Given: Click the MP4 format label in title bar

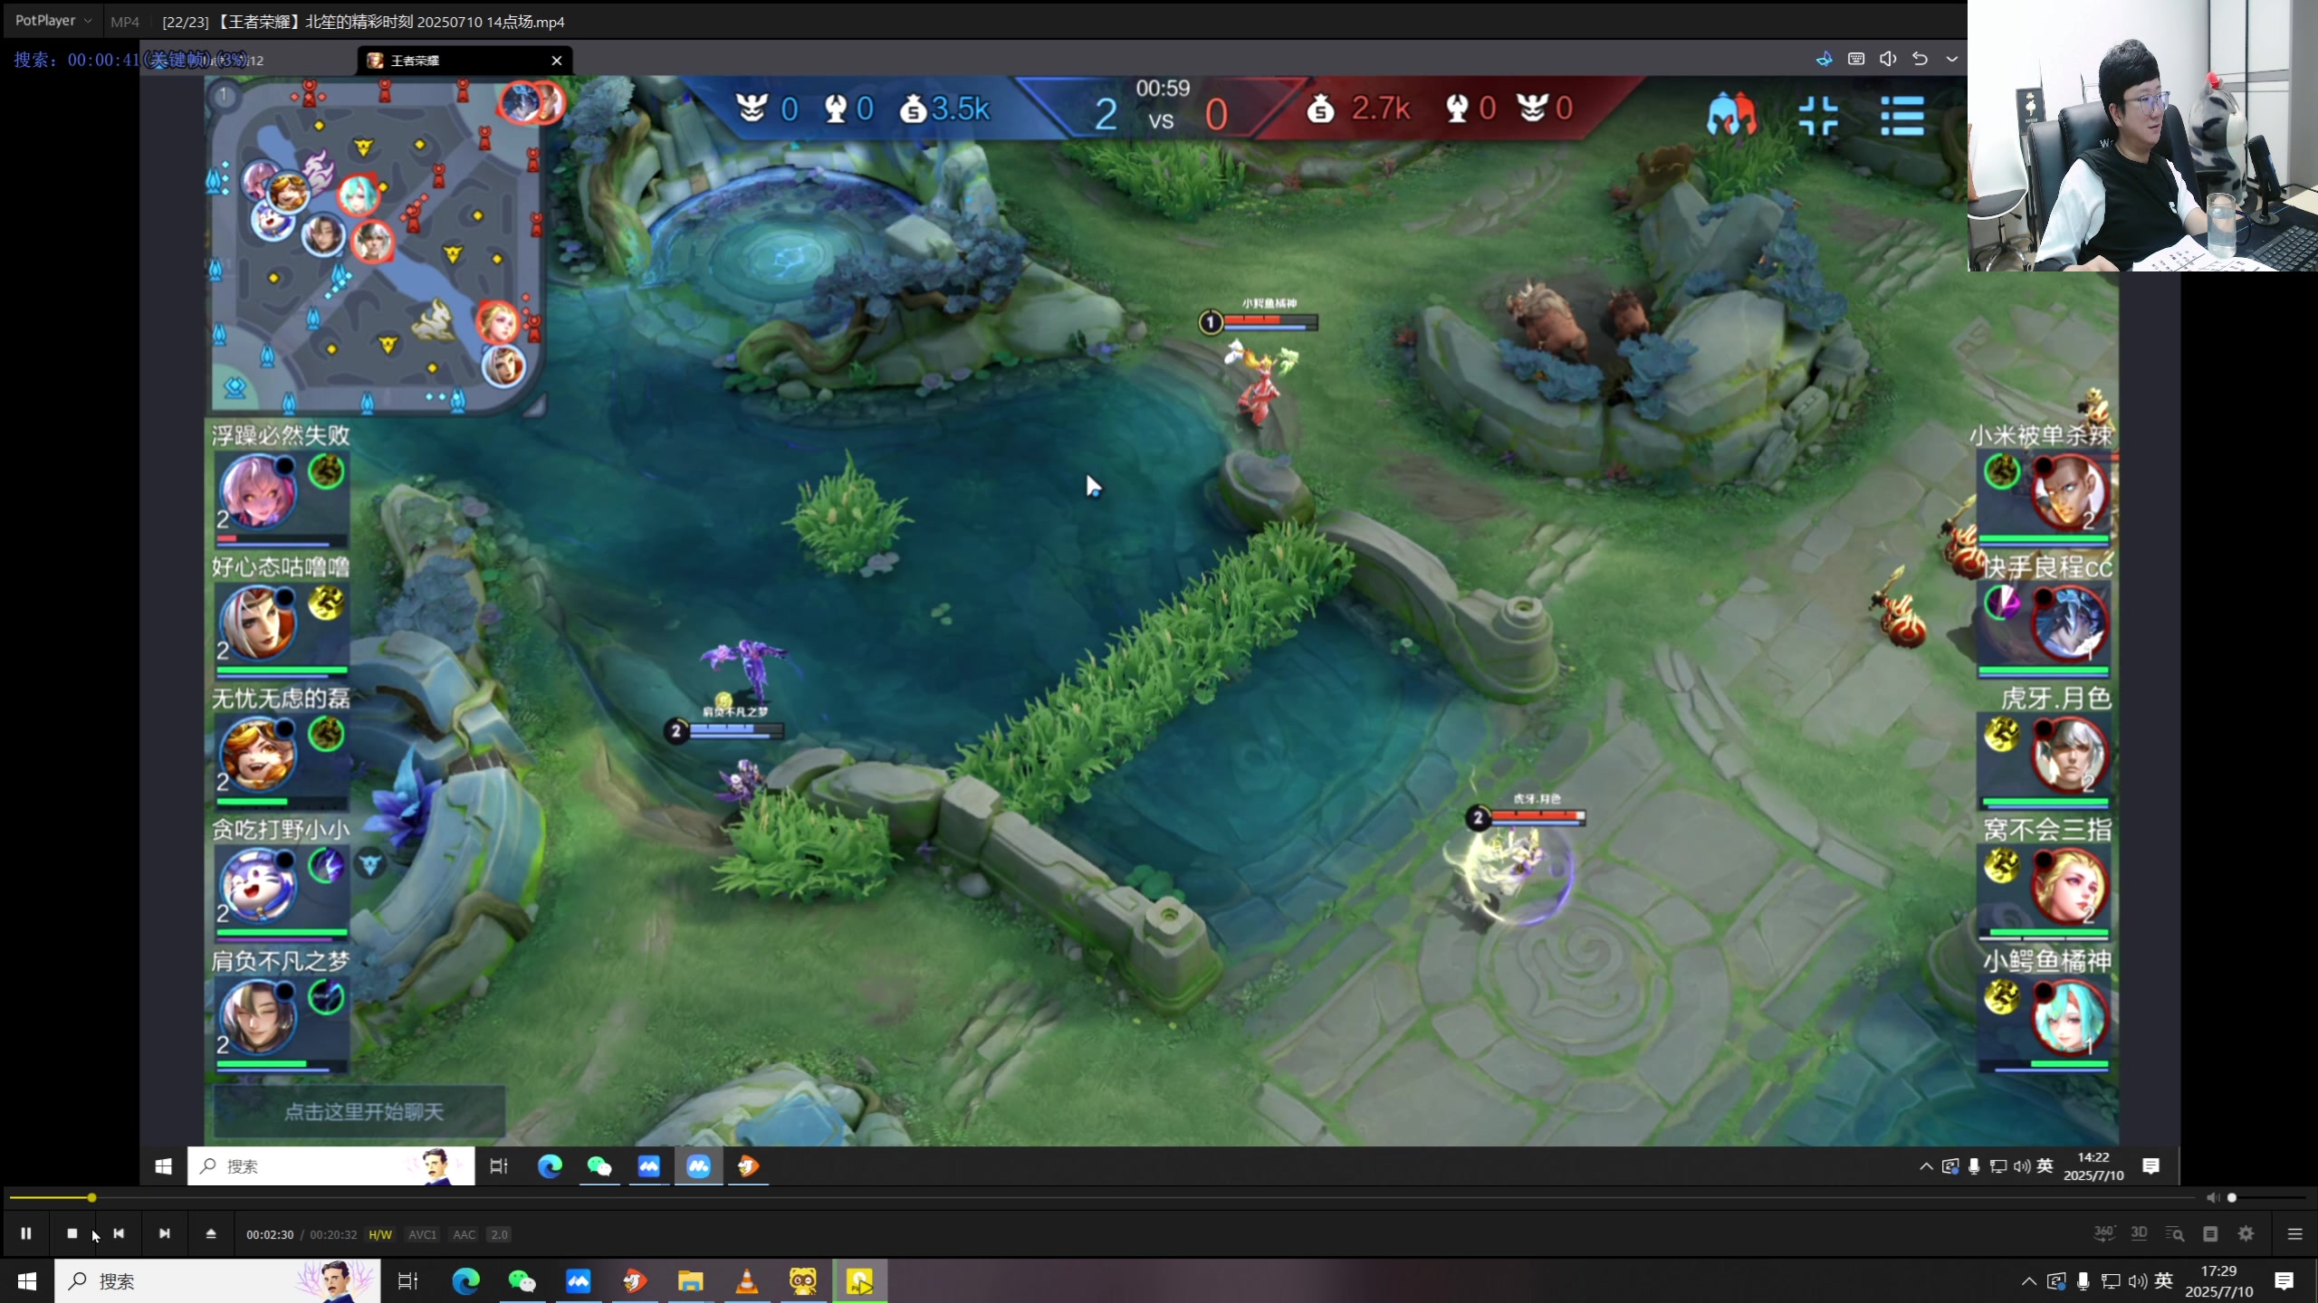Looking at the screenshot, I should [x=125, y=21].
